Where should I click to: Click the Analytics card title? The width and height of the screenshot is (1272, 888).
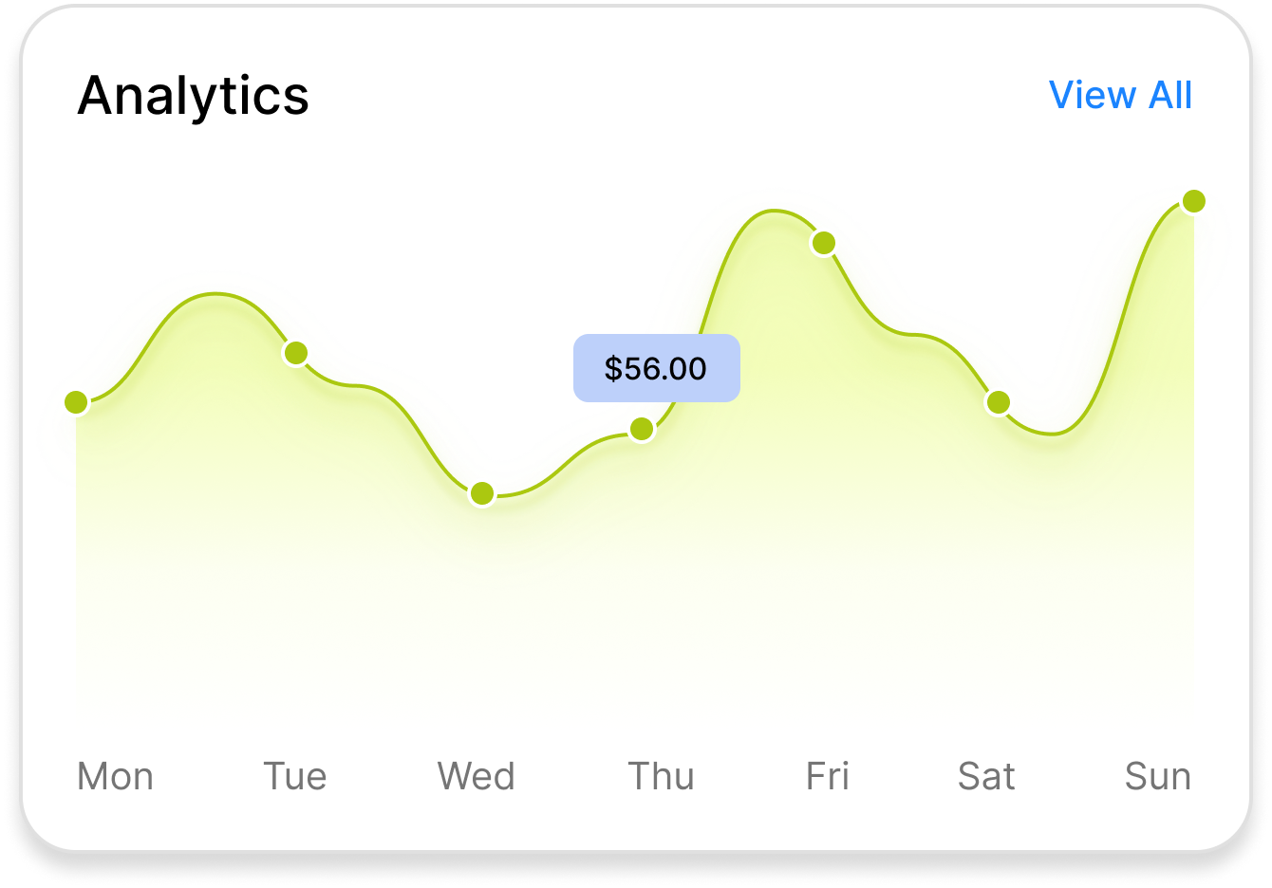[194, 96]
